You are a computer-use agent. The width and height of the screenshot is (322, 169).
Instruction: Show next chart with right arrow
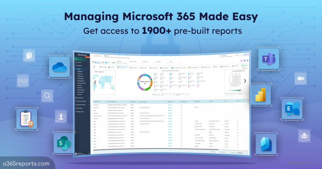[245, 81]
